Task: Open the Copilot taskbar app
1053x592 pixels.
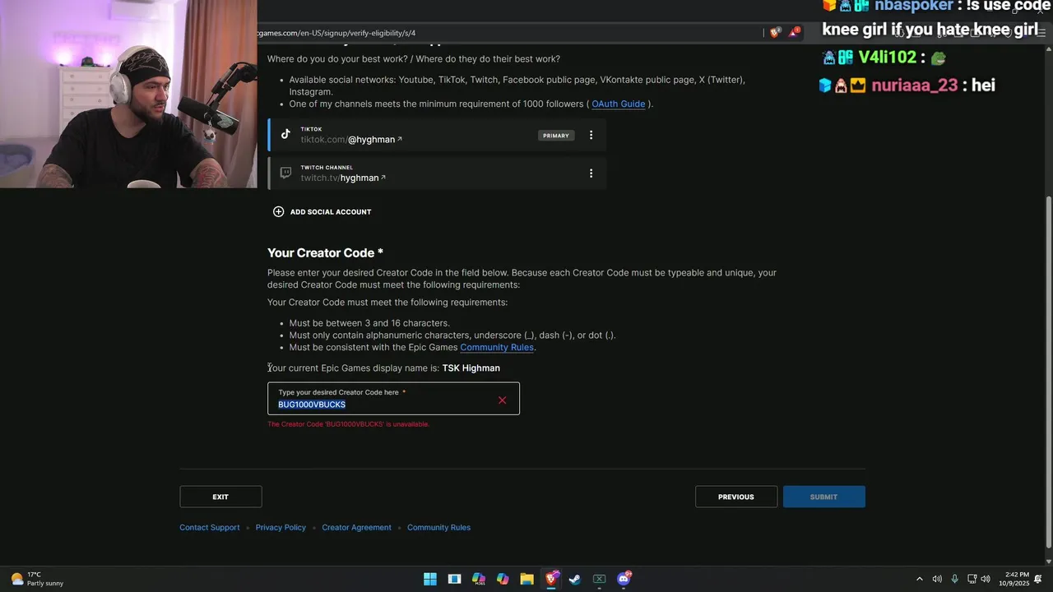Action: point(503,579)
